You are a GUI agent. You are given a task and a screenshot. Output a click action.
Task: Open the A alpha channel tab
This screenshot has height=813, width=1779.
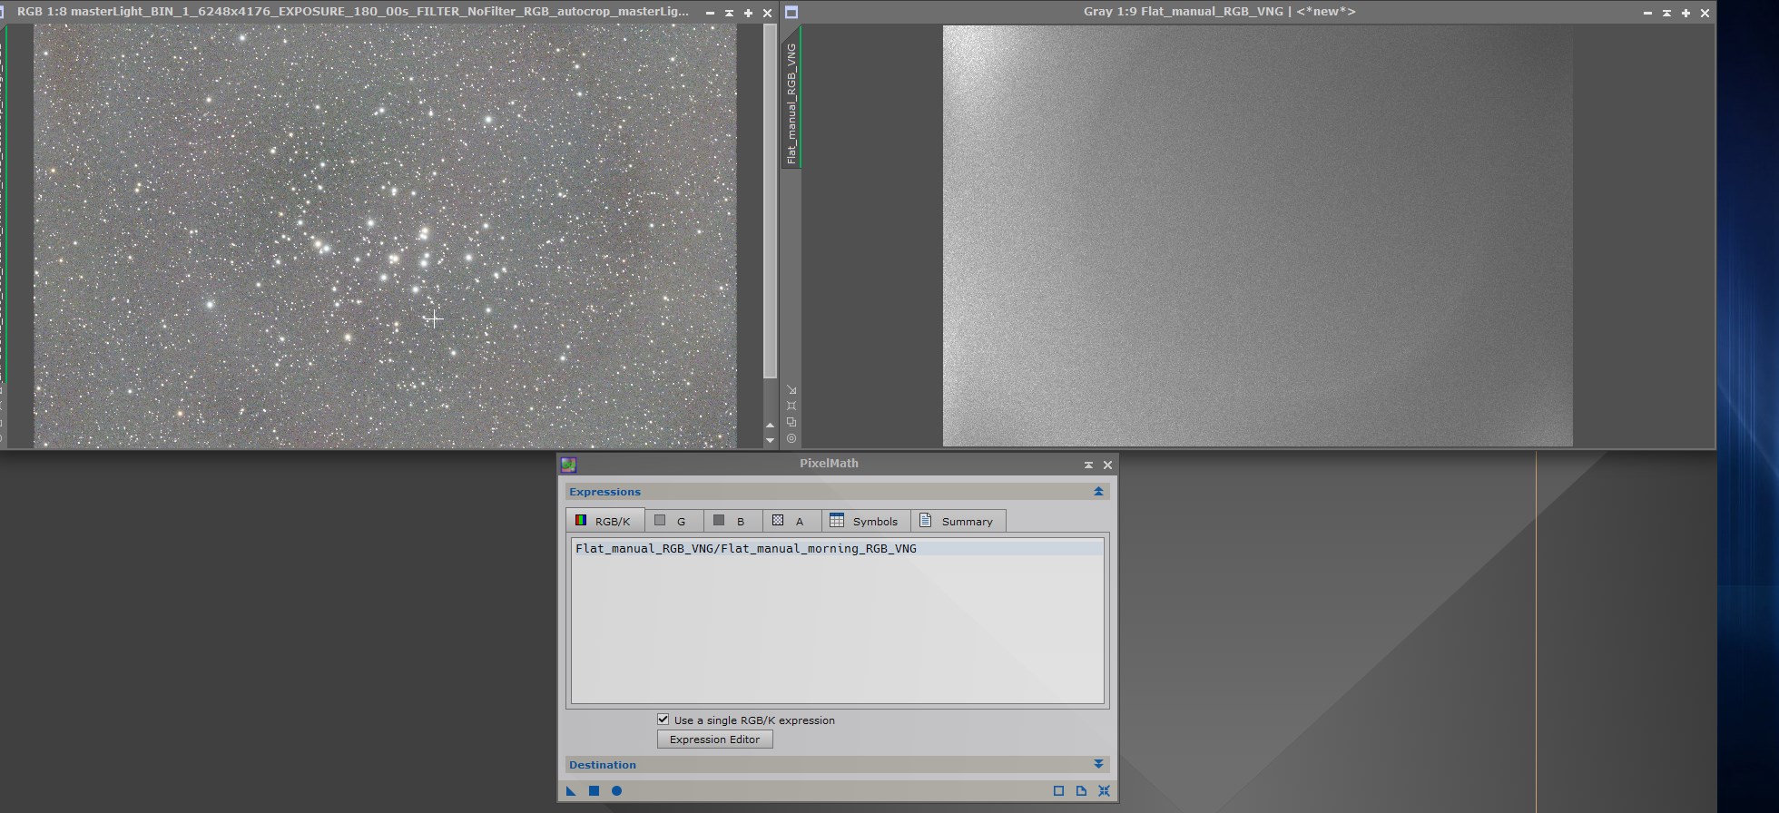click(x=791, y=521)
